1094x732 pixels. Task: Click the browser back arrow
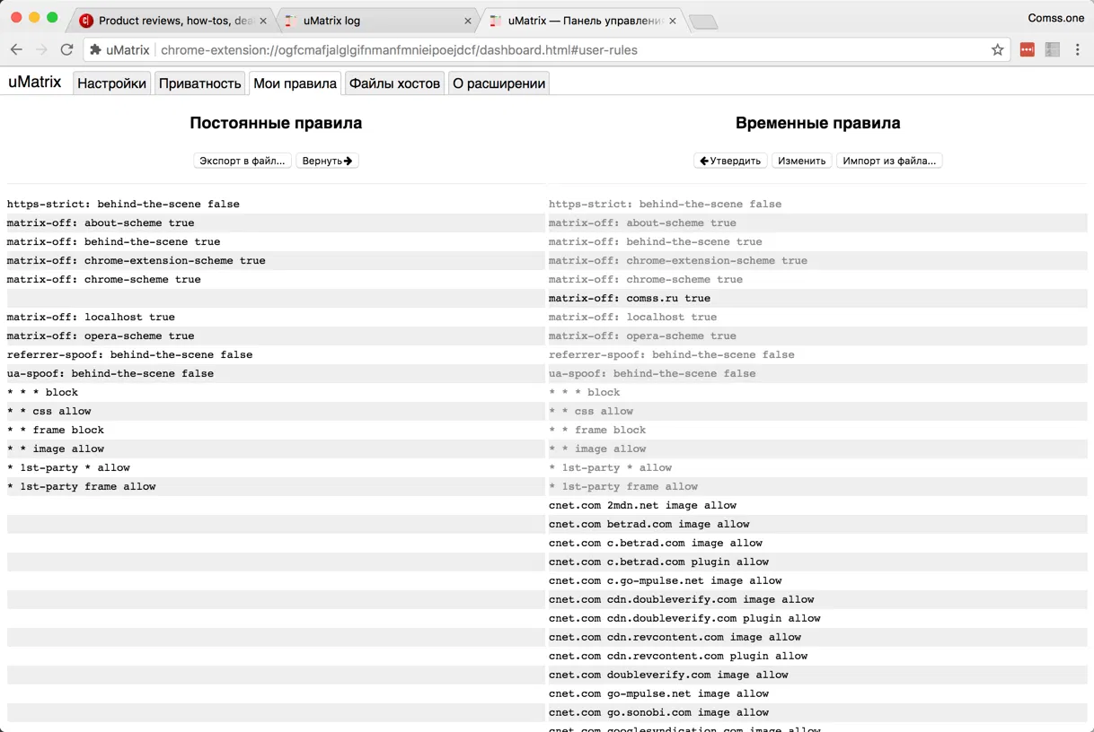pos(16,50)
